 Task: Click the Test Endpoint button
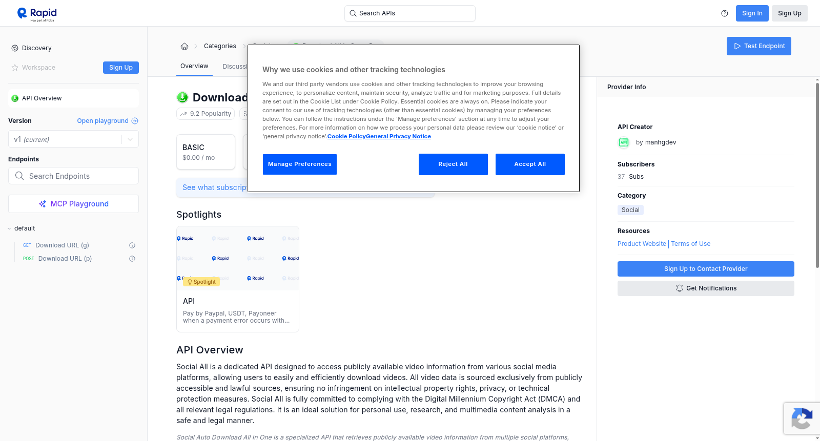[x=759, y=46]
